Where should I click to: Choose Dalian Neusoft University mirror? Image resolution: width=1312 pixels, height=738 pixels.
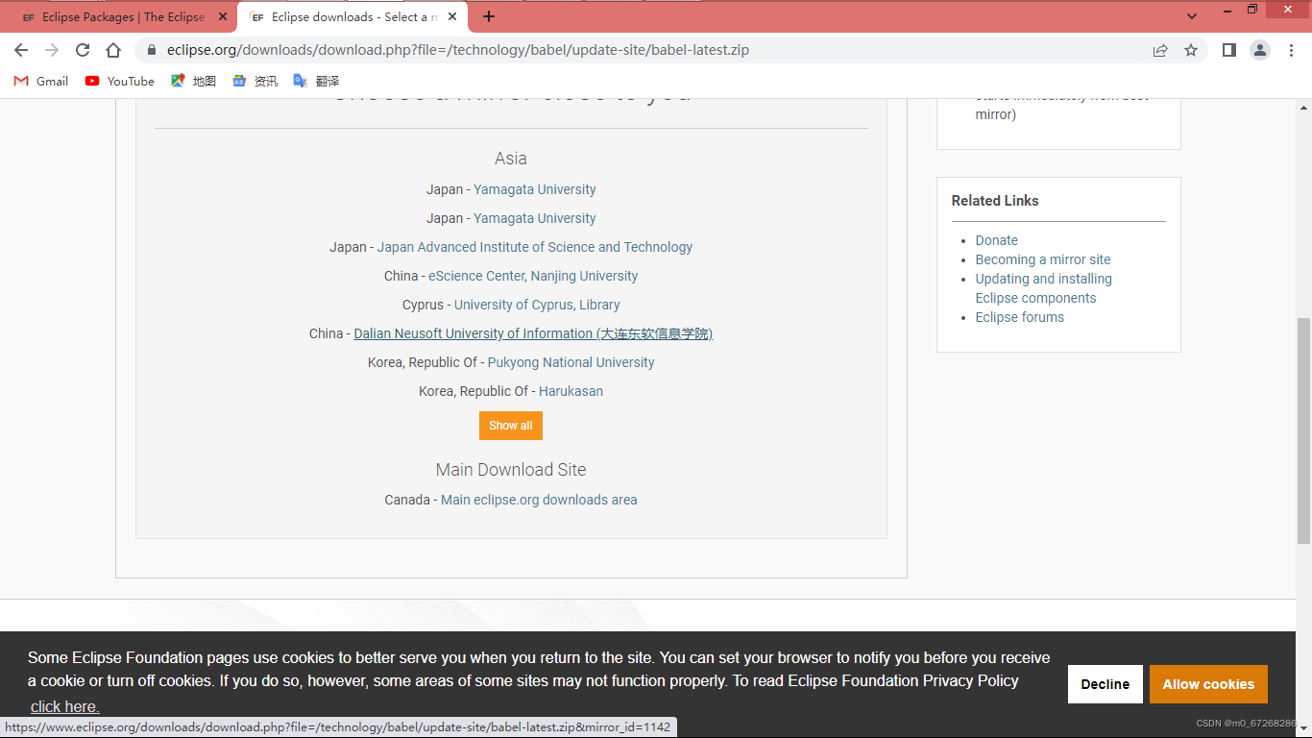[533, 333]
